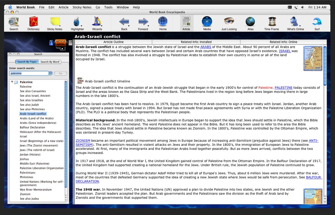Open the Media disc icon
Image resolution: width=335 pixels, height=215 pixels.
point(207,22)
